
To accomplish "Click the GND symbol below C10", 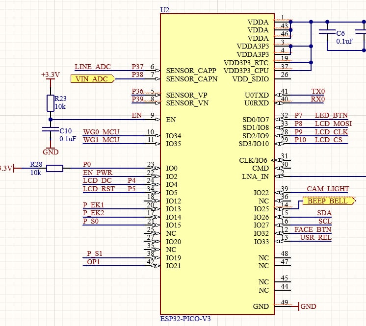I will click(51, 151).
